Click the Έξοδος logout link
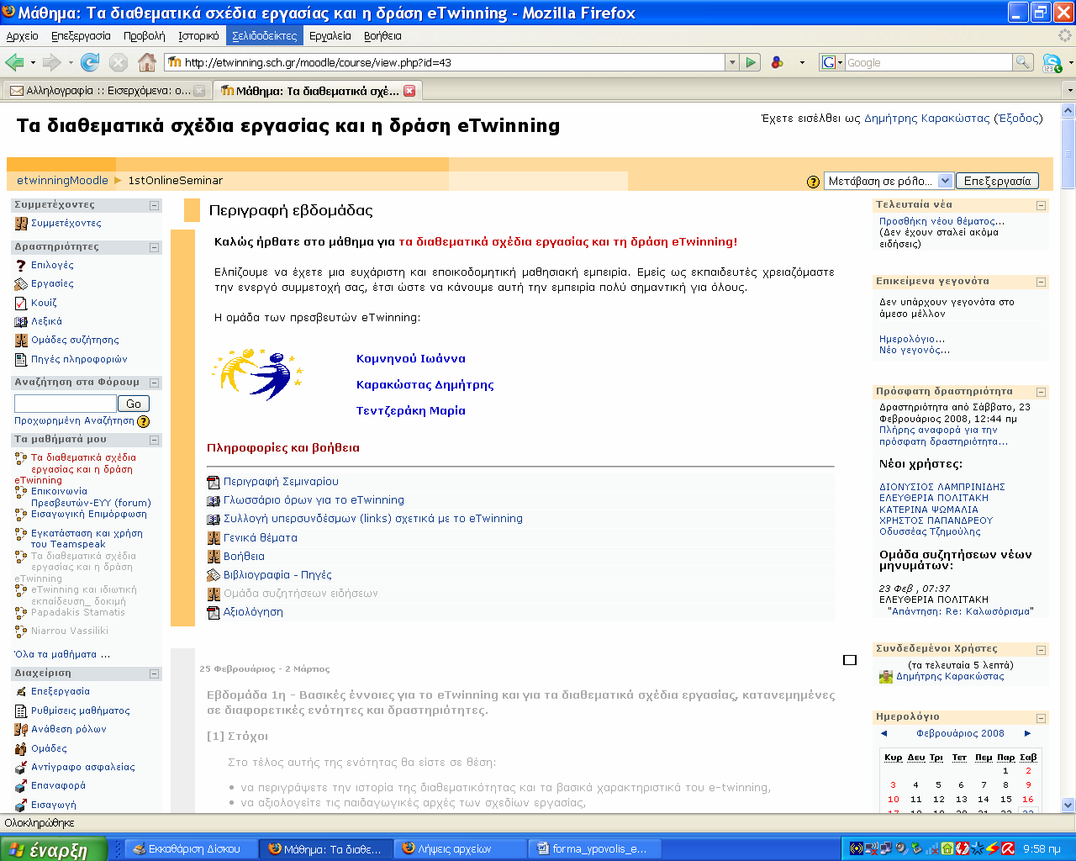 point(1019,119)
